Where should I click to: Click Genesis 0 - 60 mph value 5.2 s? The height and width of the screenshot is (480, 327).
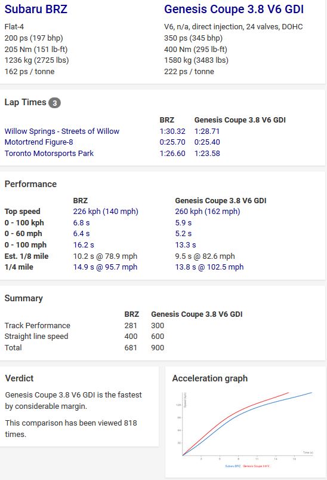pos(183,234)
